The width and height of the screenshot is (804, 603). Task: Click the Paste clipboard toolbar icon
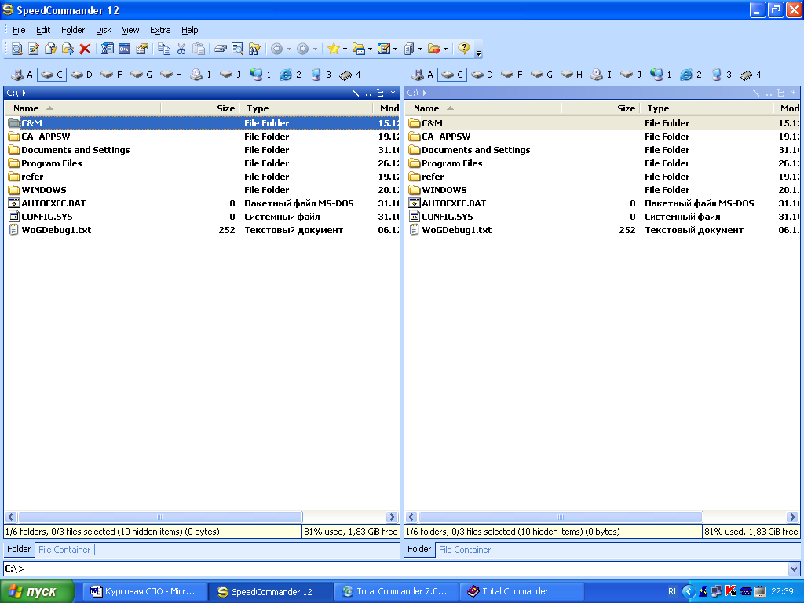tap(198, 49)
